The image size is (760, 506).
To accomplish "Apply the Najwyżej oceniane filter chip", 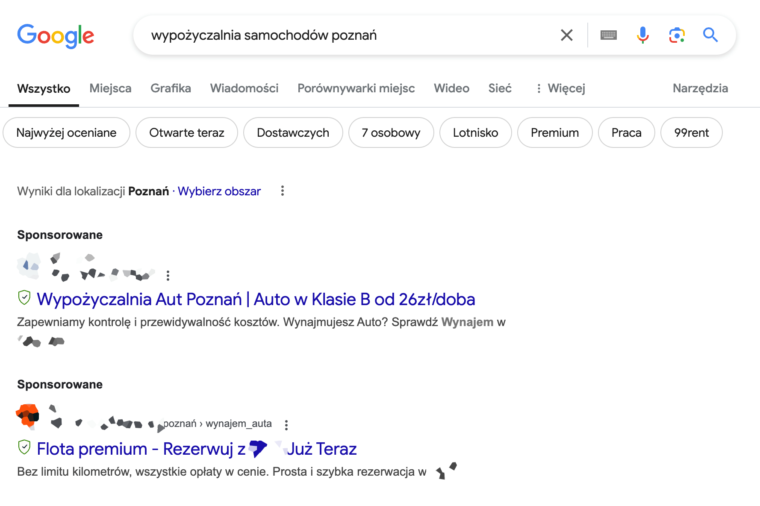I will click(66, 132).
